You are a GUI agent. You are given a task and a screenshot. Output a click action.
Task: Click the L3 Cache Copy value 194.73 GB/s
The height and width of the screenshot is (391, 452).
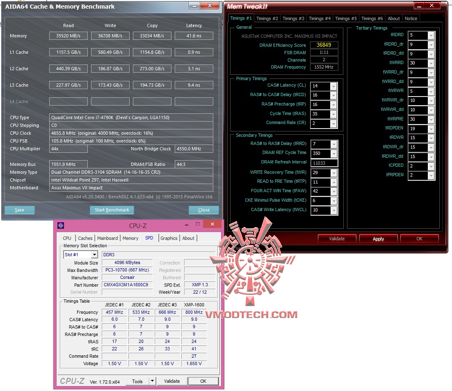tap(152, 85)
